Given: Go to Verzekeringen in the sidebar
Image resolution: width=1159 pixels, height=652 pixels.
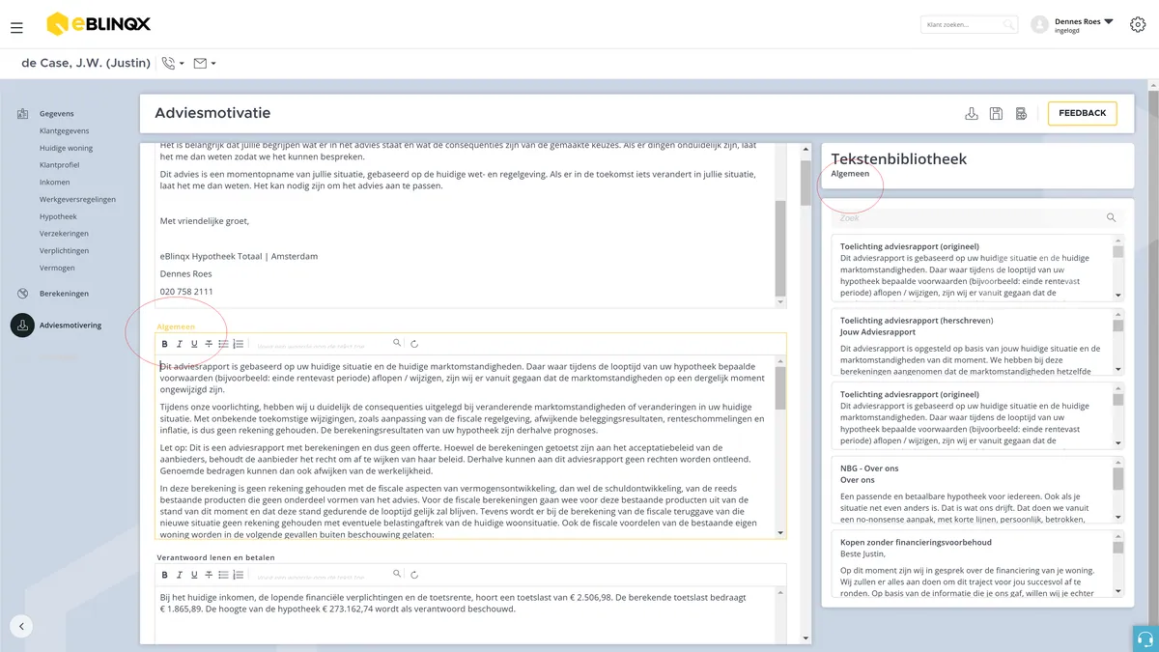Looking at the screenshot, I should pyautogui.click(x=64, y=234).
